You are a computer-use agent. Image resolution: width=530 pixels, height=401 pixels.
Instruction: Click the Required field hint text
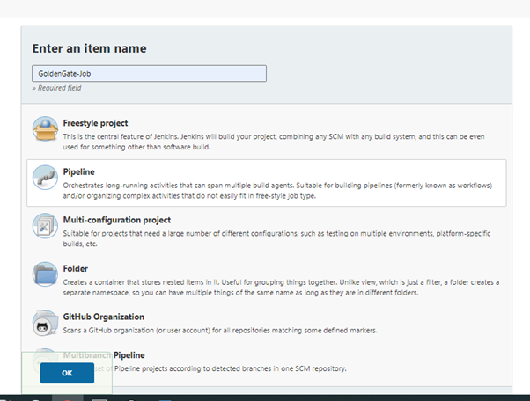coord(56,88)
